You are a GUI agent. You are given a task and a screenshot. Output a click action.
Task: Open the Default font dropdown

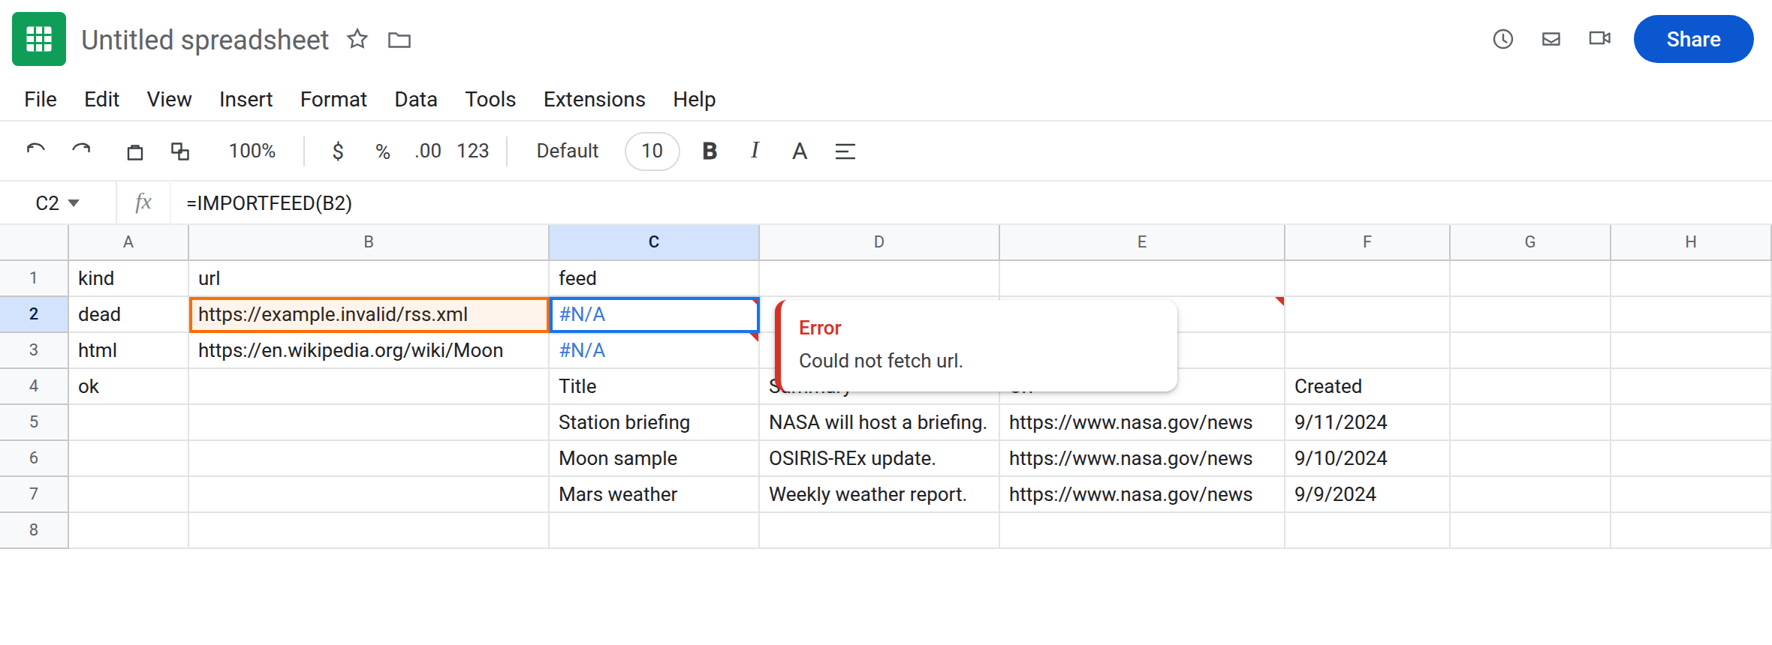point(568,151)
